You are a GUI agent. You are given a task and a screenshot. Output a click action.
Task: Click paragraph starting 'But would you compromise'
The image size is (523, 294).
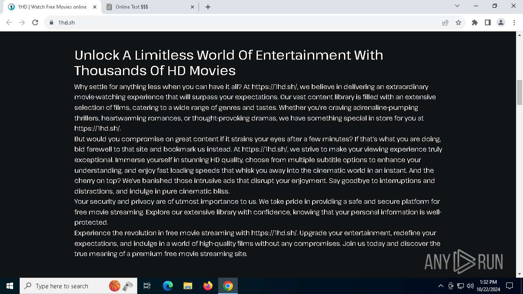[258, 165]
